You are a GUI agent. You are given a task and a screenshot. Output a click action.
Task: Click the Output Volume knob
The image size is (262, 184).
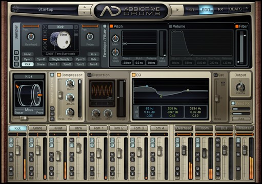(x=240, y=87)
